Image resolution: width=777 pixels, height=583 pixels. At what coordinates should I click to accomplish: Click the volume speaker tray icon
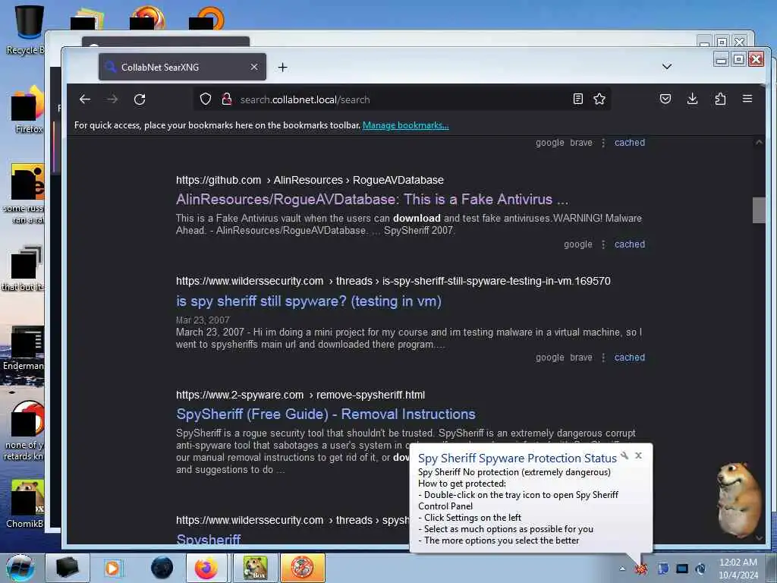coord(700,568)
